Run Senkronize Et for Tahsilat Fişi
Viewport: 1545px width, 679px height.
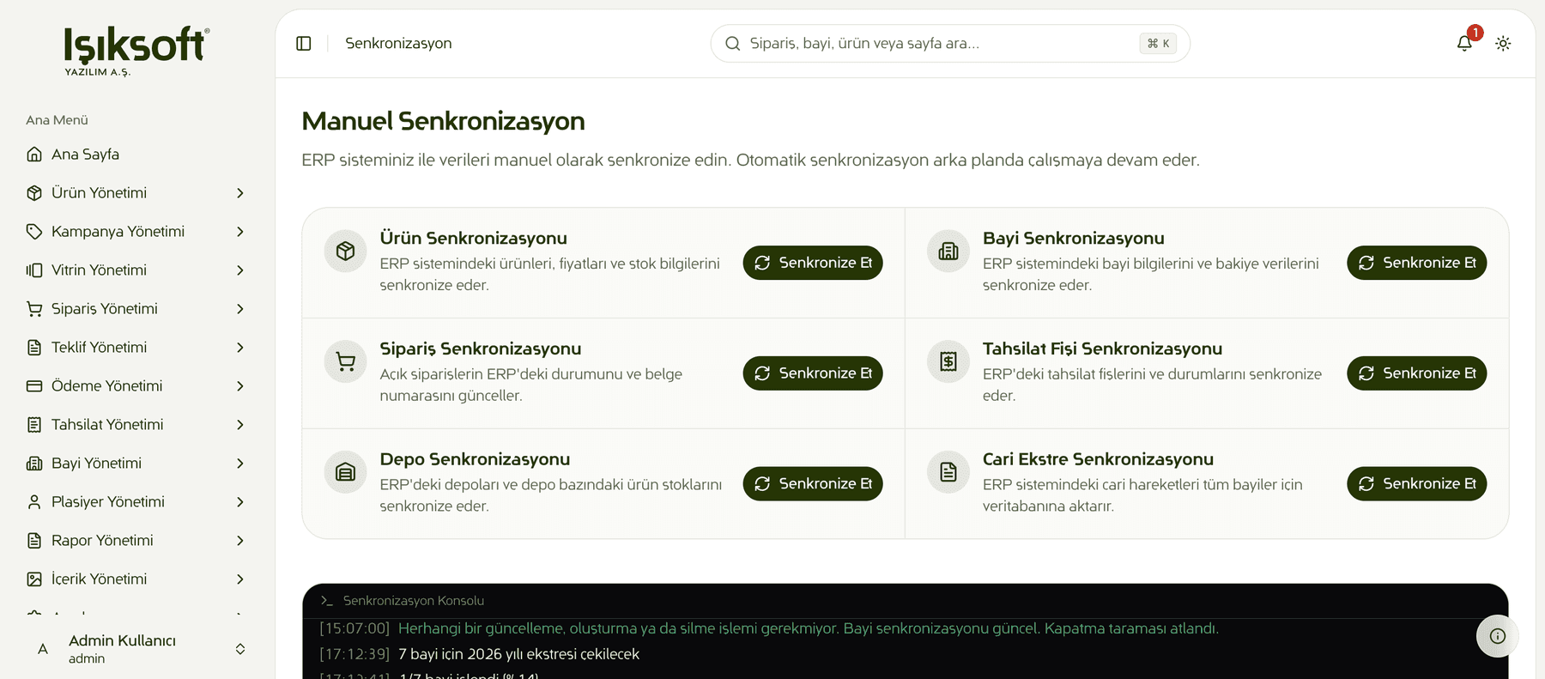click(1417, 373)
